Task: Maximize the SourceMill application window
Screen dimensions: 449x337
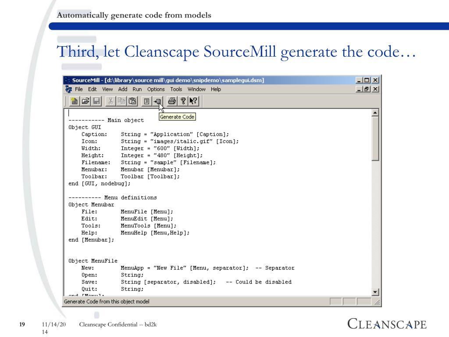Action: click(x=367, y=80)
